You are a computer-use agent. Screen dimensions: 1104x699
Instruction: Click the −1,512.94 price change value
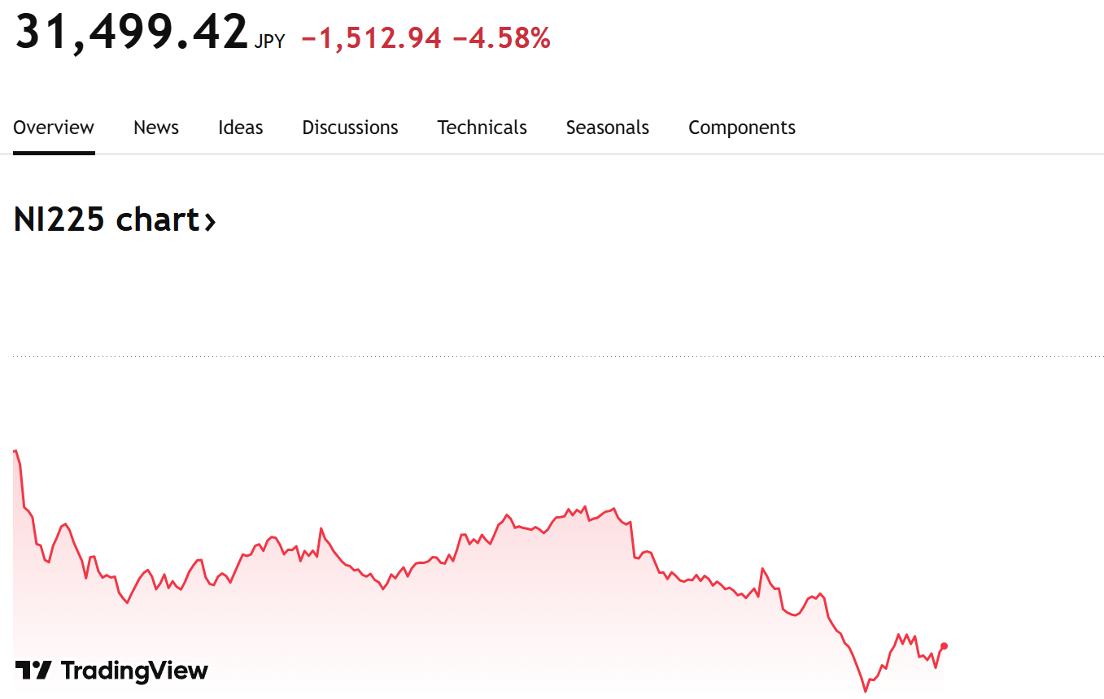coord(371,37)
